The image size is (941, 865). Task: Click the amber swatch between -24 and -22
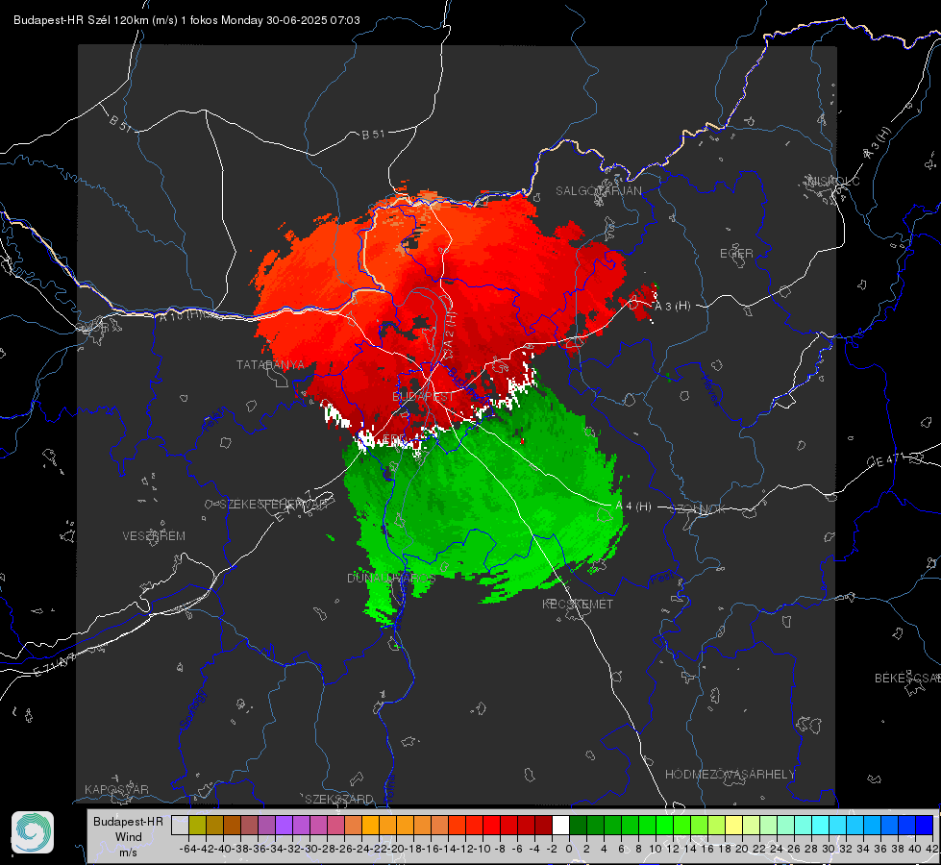(x=370, y=825)
